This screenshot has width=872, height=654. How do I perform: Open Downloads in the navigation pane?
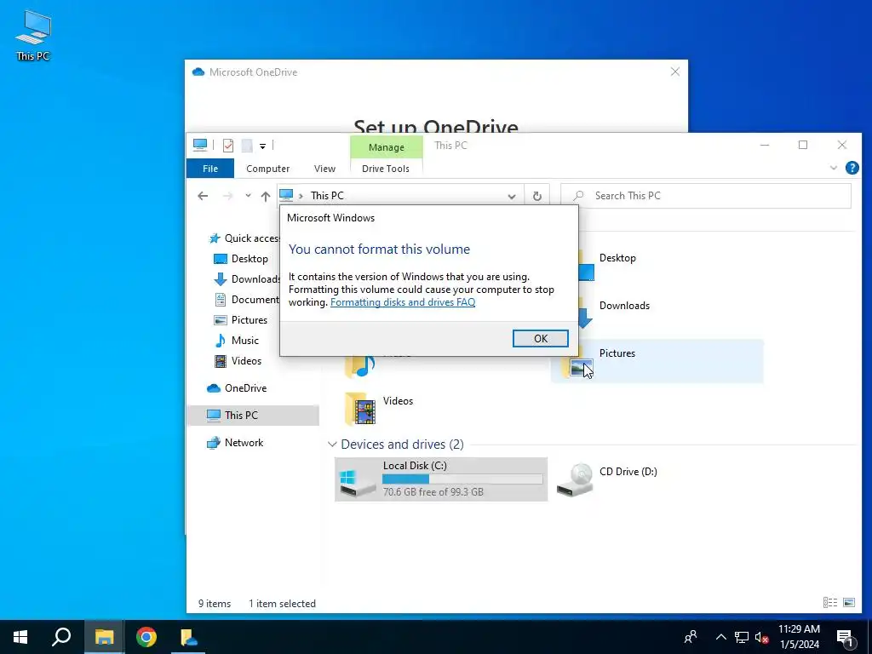247,279
